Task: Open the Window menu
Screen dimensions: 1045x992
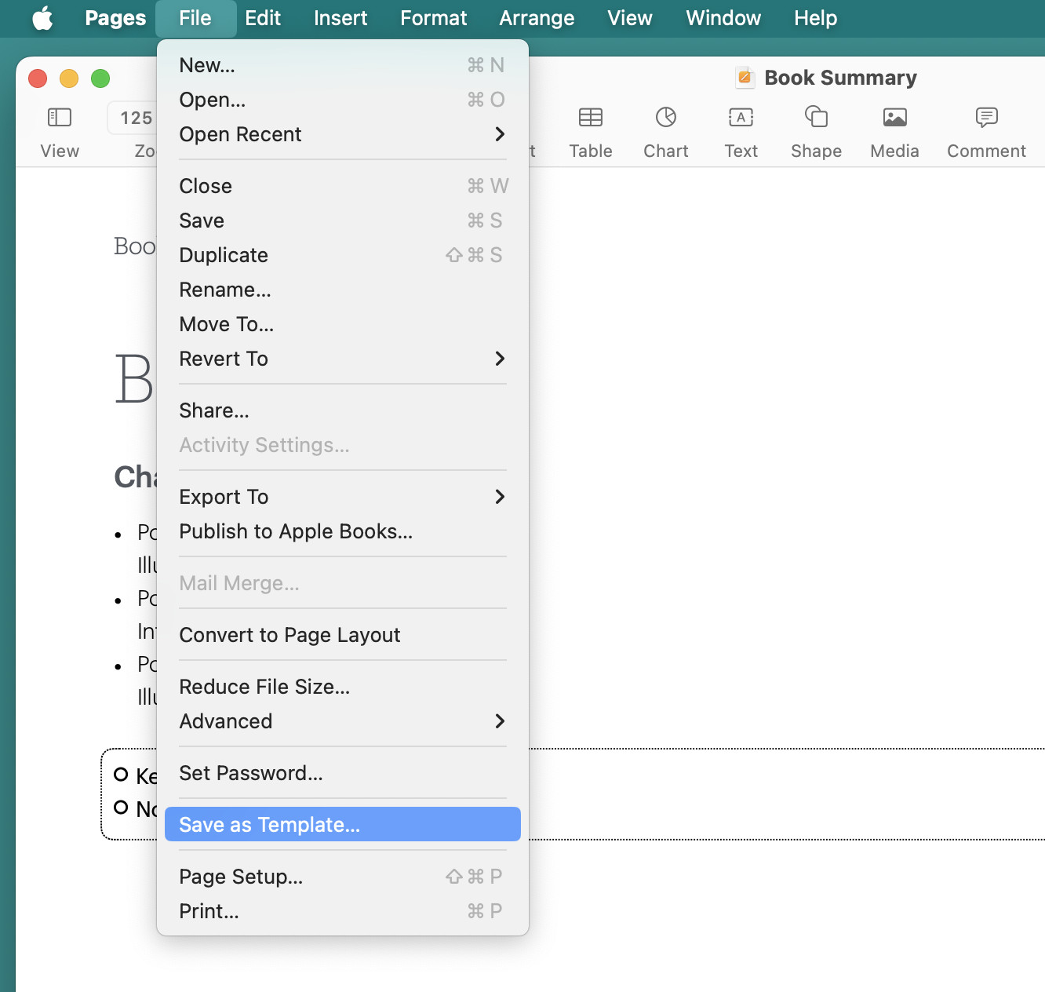Action: coord(723,18)
